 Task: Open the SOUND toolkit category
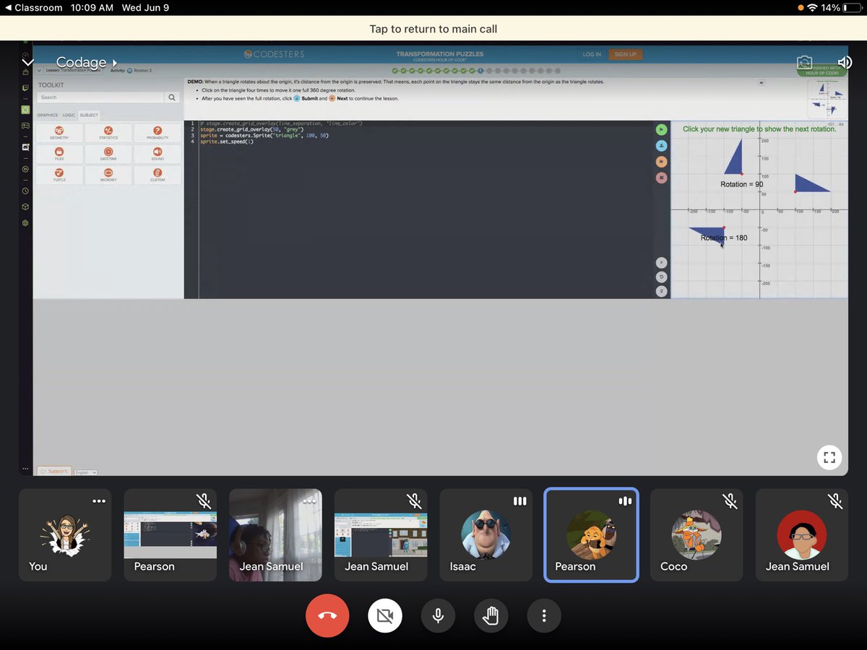(x=158, y=154)
